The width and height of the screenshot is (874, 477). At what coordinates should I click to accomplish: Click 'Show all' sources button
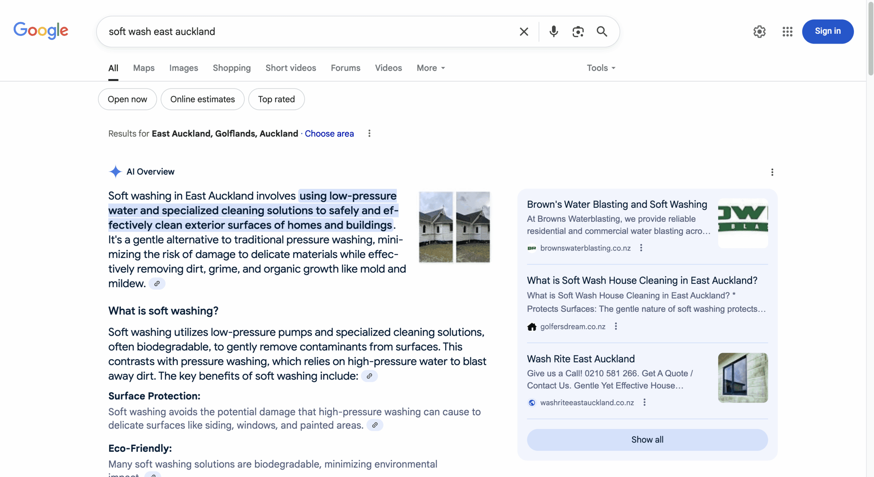click(647, 439)
